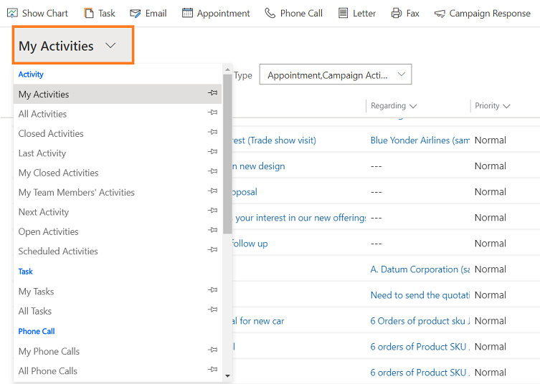Create a new Letter activity

pos(357,14)
